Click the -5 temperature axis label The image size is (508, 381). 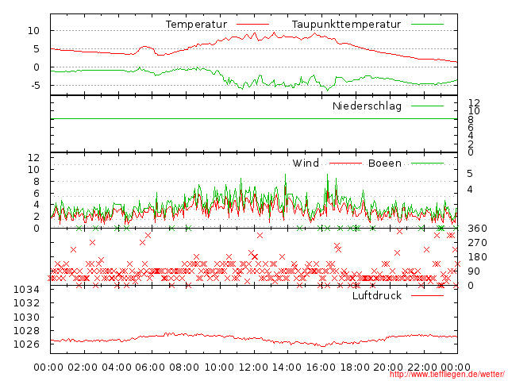[35, 85]
